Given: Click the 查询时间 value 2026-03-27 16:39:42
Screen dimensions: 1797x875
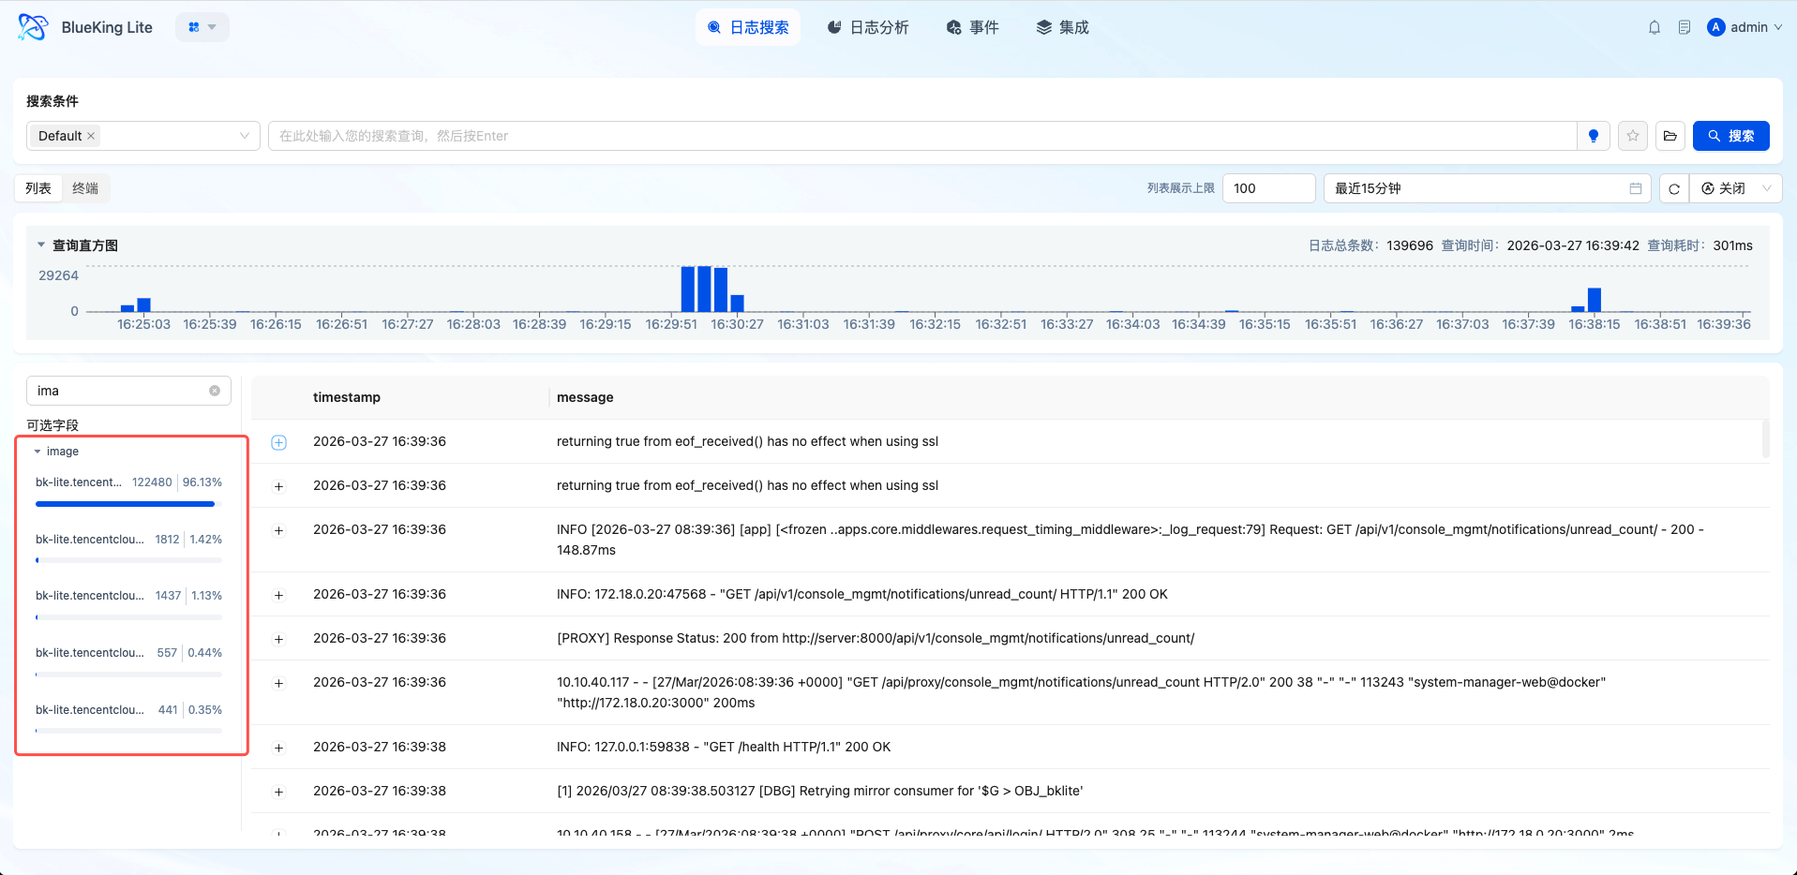Looking at the screenshot, I should pyautogui.click(x=1573, y=245).
